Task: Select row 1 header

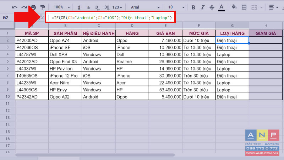Action: [7, 33]
